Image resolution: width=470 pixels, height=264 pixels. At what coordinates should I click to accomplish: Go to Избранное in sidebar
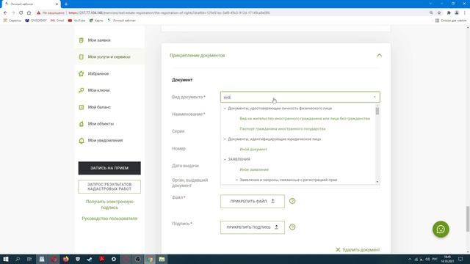point(98,73)
